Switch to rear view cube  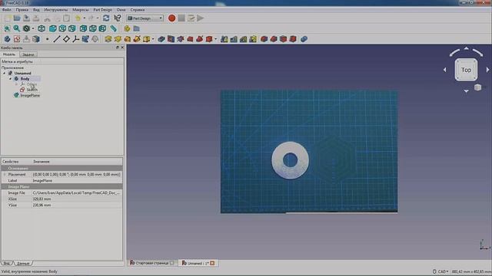[83, 29]
